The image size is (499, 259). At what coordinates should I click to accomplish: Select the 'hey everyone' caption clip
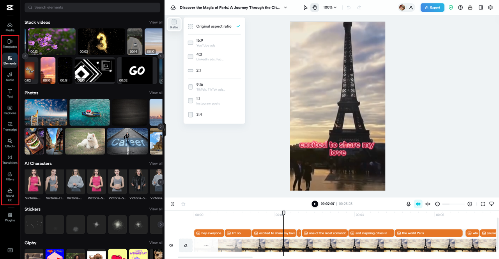point(209,233)
